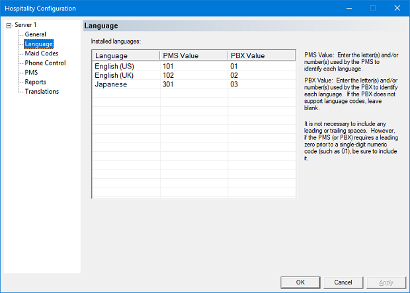Edit PMS value 101 cell
This screenshot has height=293, width=410.
[194, 66]
